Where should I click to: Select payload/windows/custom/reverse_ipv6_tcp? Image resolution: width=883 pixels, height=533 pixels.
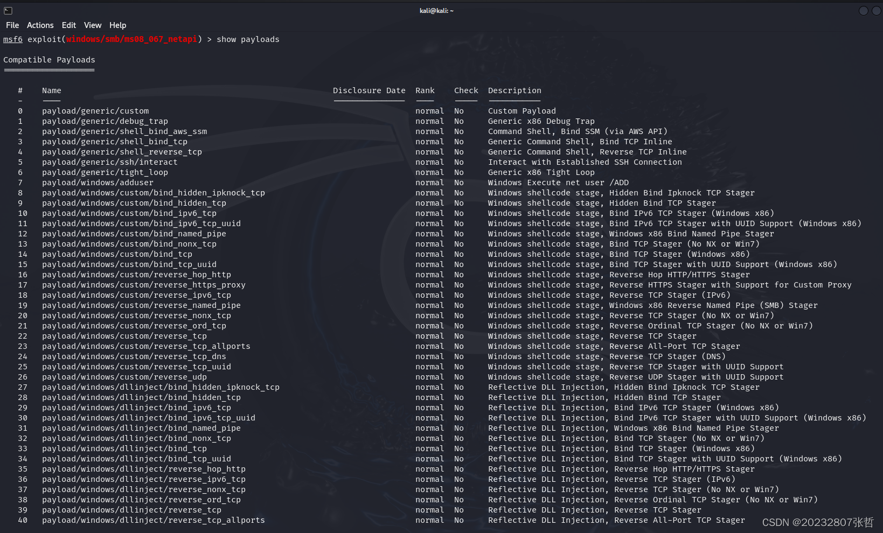(137, 295)
